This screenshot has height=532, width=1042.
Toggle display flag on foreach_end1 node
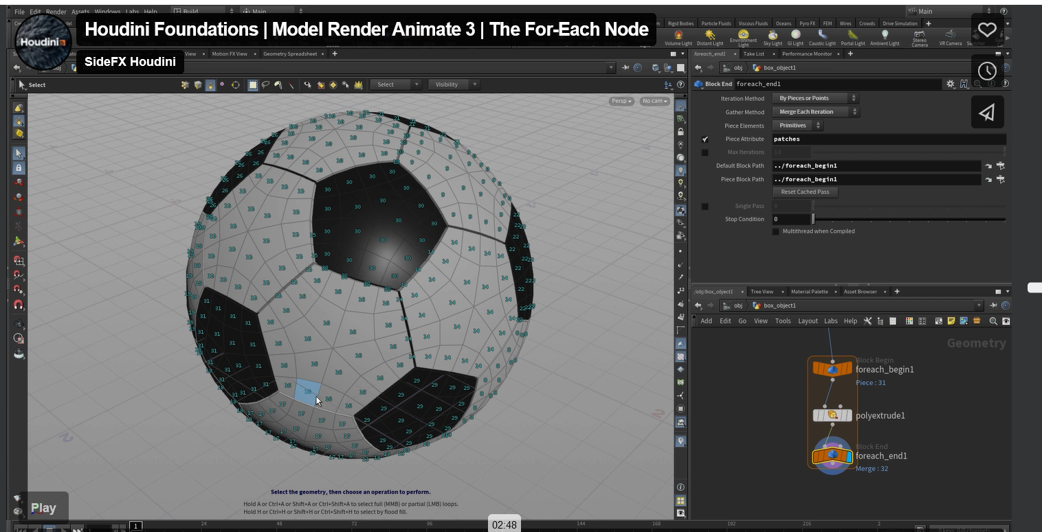(x=848, y=456)
